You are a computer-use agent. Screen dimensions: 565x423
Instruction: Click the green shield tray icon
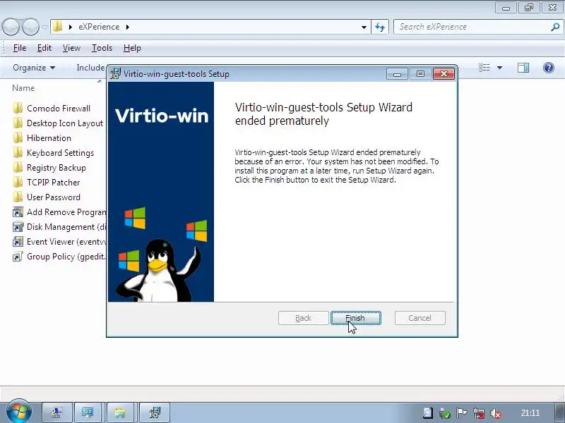445,413
